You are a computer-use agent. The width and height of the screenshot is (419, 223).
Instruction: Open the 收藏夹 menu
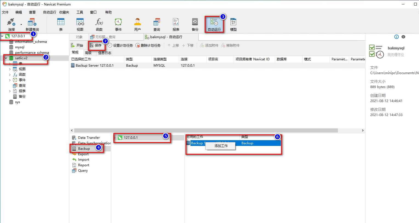pos(64,12)
